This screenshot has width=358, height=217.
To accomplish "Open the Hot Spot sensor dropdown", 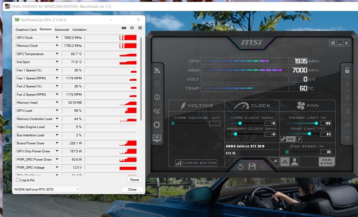I will coord(57,62).
